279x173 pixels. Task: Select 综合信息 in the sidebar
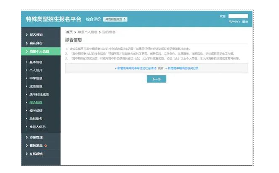click(36, 102)
